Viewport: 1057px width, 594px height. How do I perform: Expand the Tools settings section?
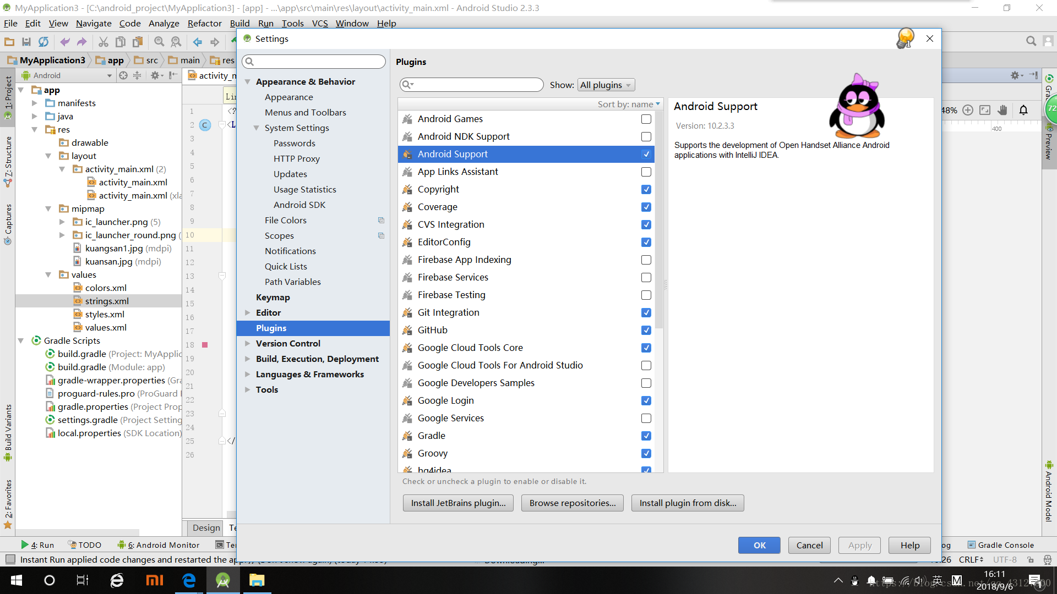(x=248, y=389)
